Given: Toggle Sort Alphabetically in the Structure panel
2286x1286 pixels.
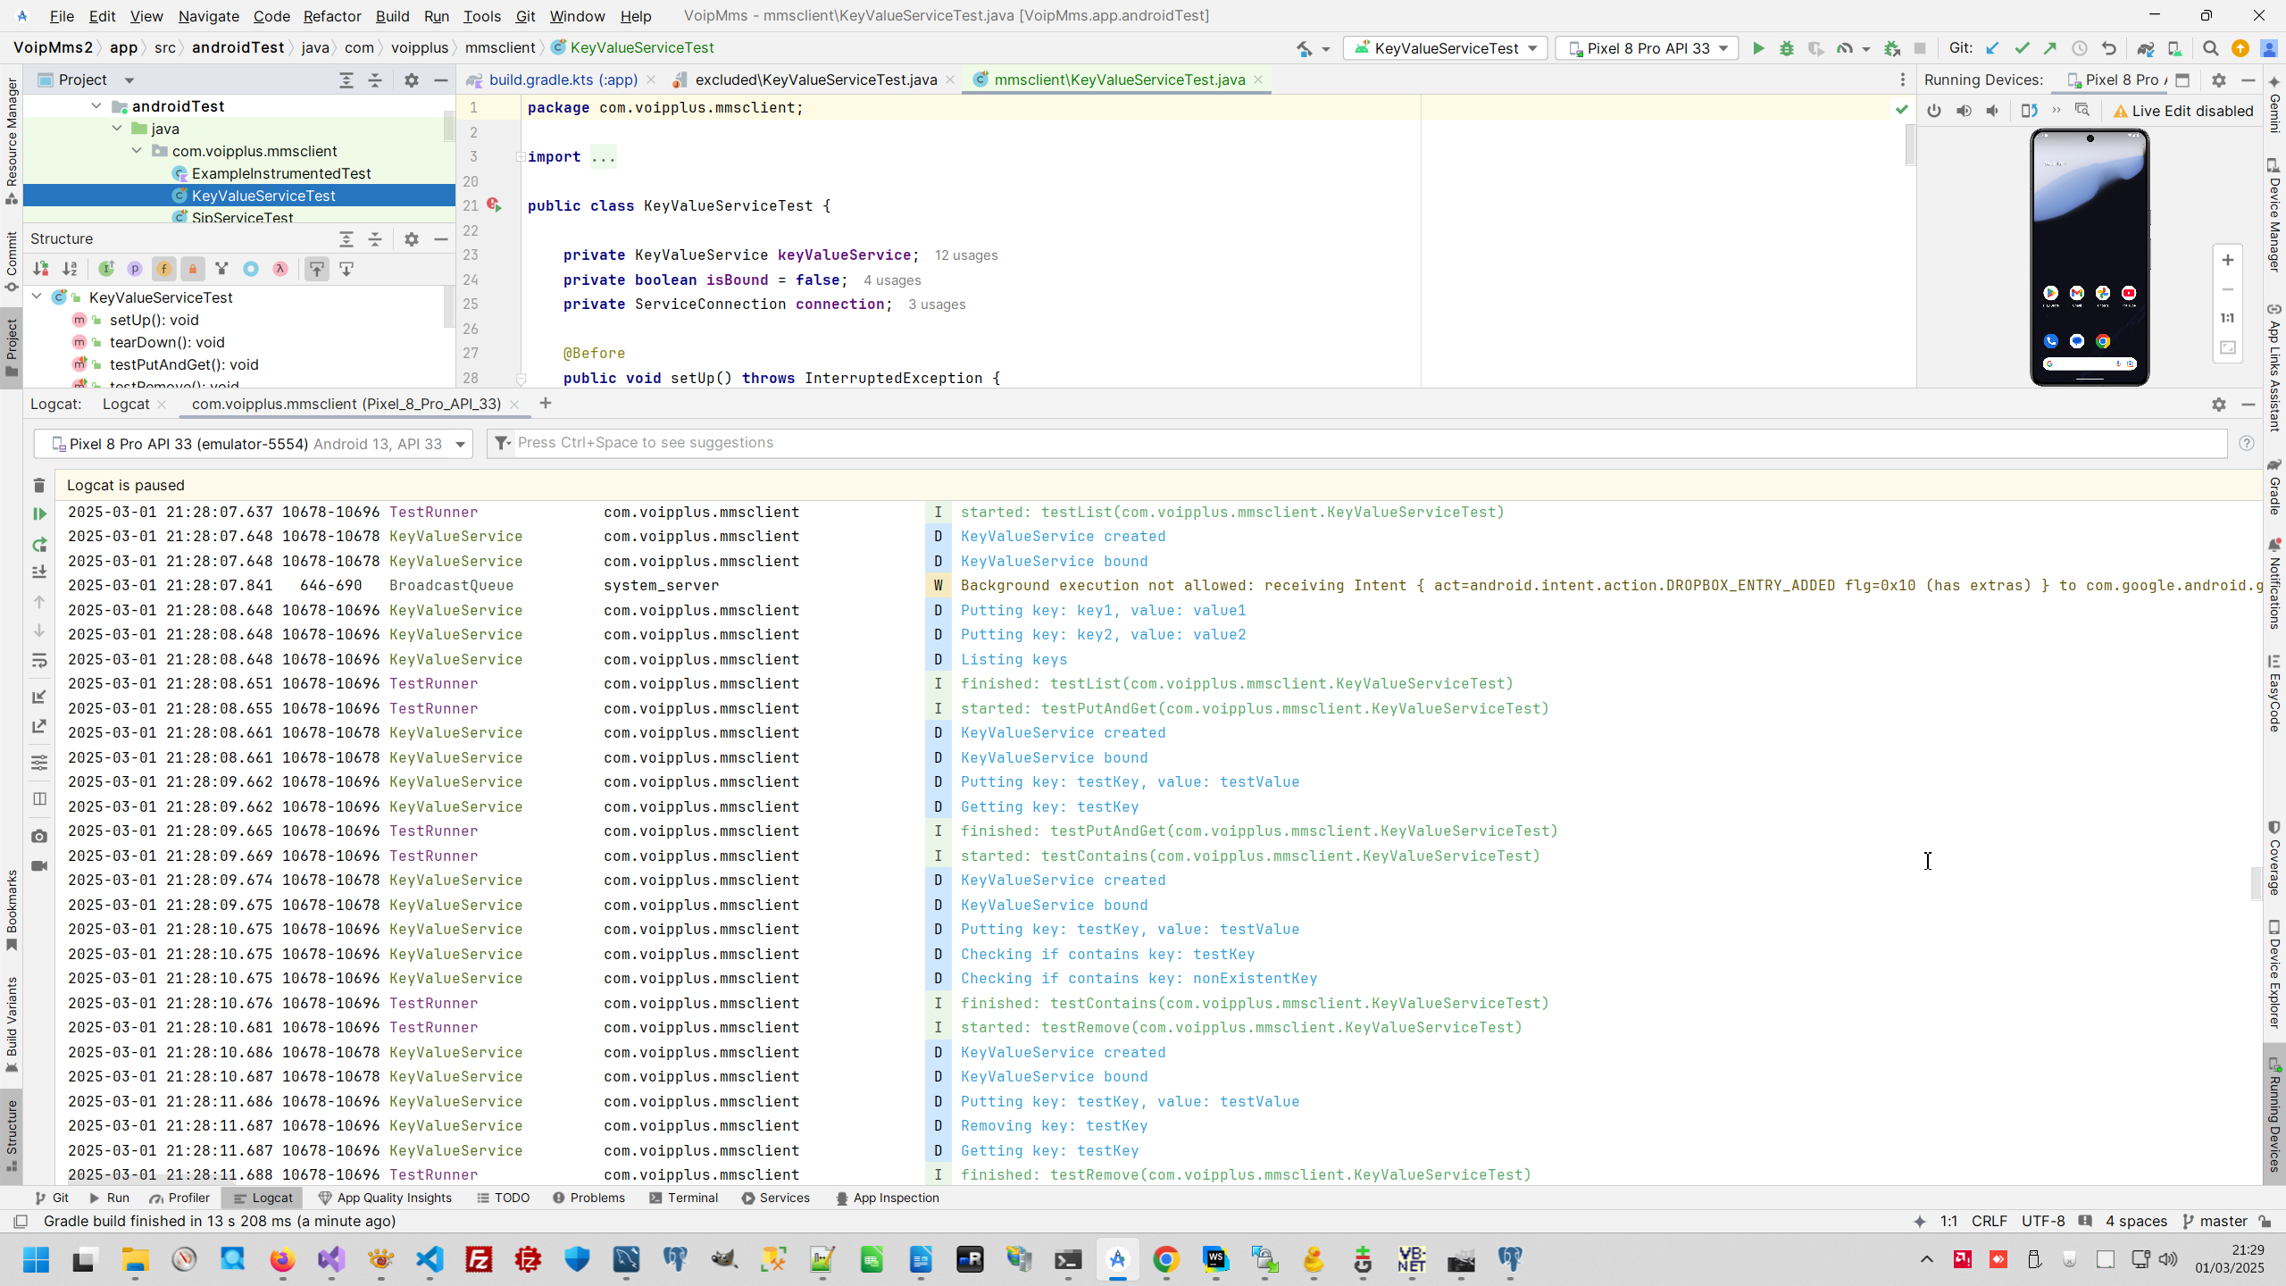Looking at the screenshot, I should [70, 269].
